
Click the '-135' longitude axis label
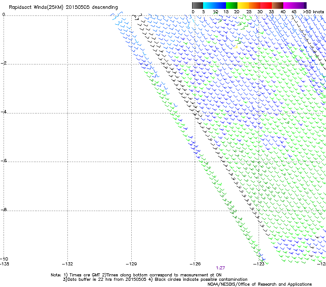click(4, 264)
